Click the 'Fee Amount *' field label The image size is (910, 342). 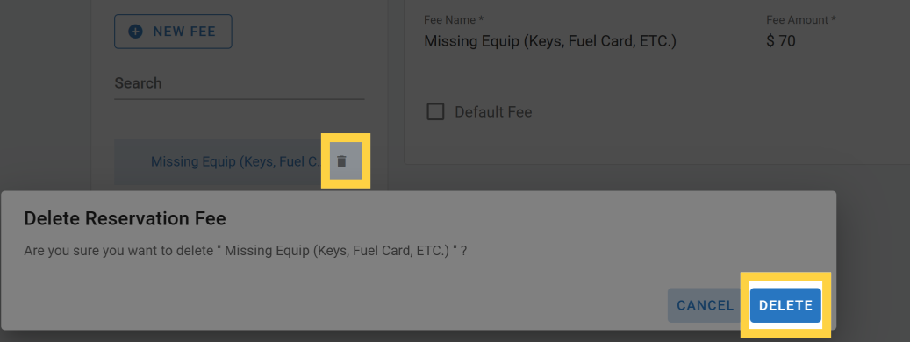point(801,20)
